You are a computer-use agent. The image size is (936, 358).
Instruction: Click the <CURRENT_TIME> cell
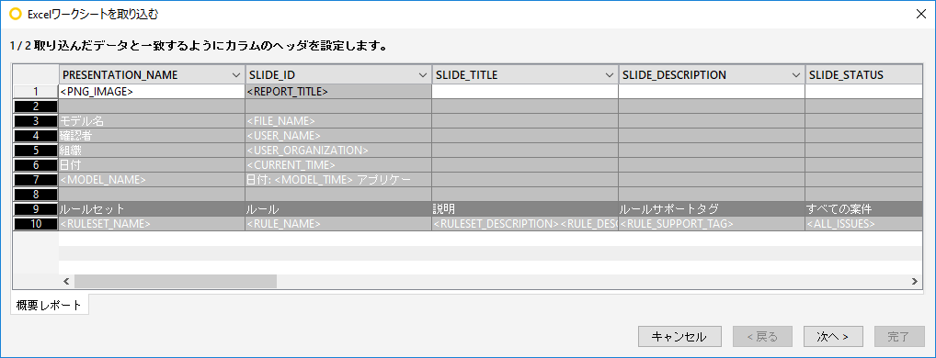coord(338,165)
